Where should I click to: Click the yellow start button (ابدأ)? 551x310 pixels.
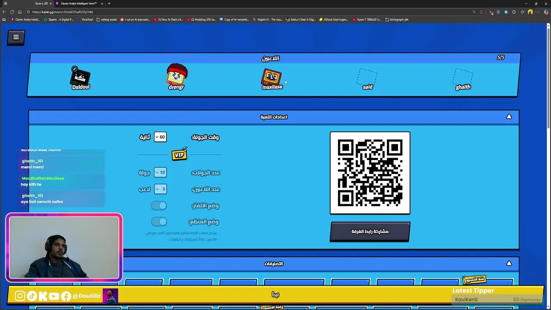tap(275, 295)
